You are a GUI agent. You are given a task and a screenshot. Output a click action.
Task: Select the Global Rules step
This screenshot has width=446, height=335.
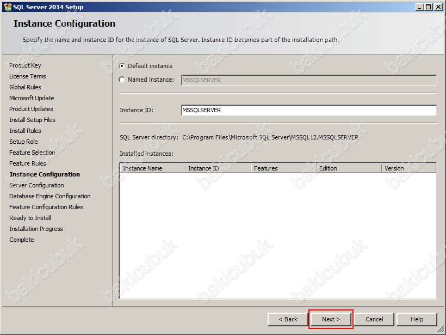(25, 87)
